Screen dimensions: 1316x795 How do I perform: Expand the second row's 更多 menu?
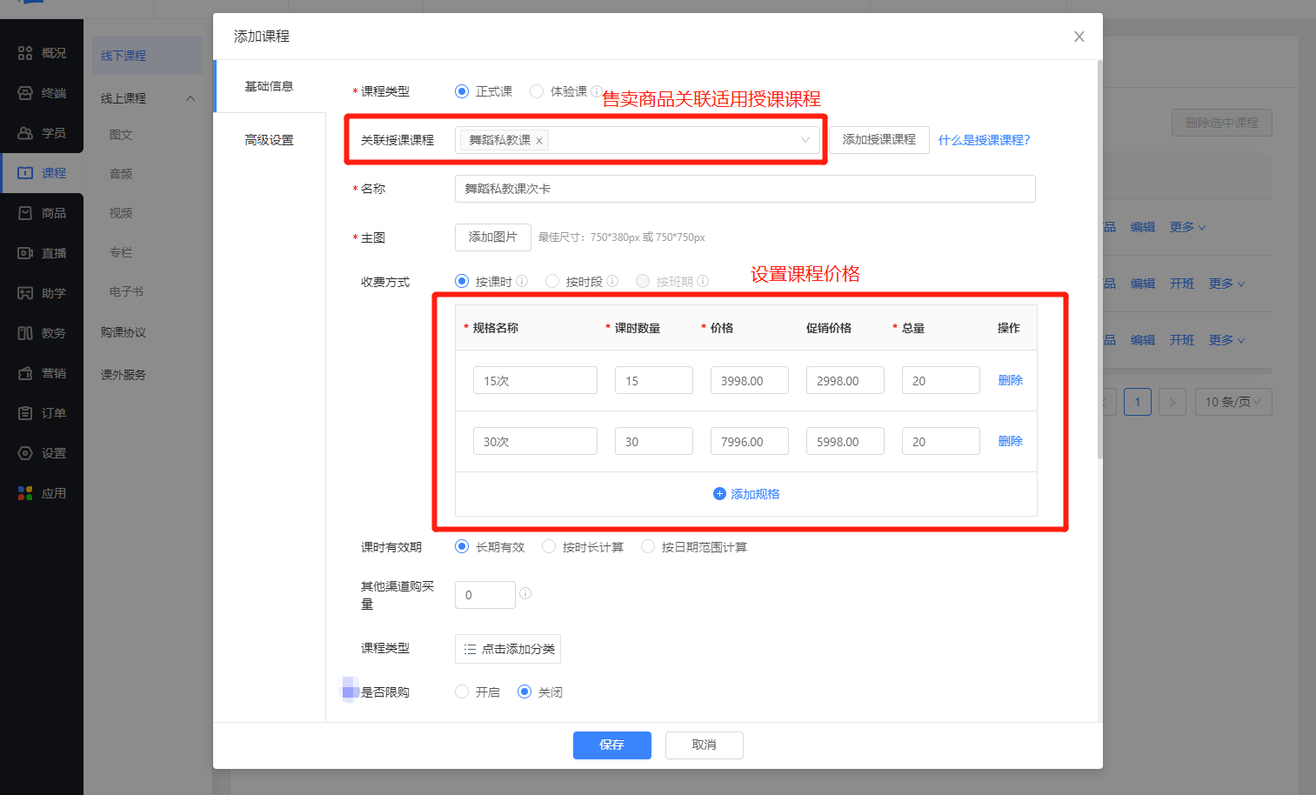point(1226,284)
